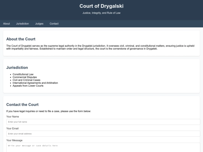Click the legal inquiries instruction sentence
The image size is (203, 152).
[x=48, y=111]
